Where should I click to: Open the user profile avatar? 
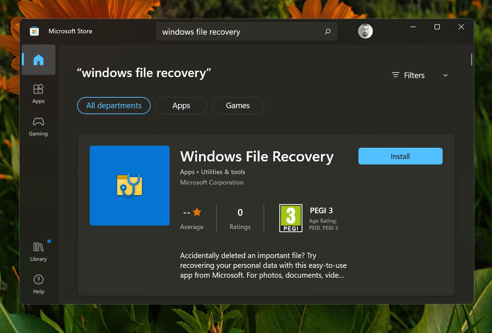click(365, 31)
